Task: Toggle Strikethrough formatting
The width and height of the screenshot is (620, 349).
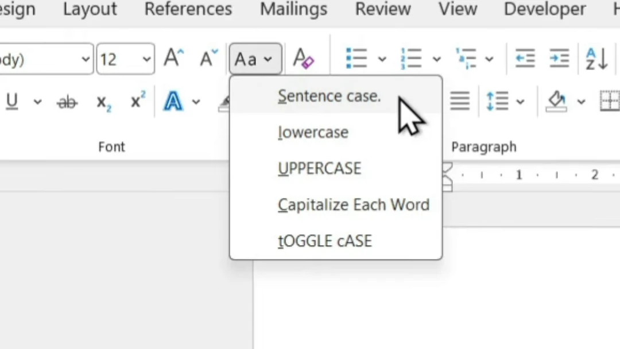Action: (67, 102)
